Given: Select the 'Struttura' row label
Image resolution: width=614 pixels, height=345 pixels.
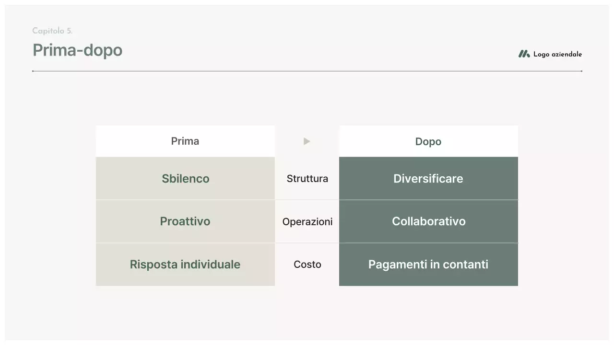Looking at the screenshot, I should pyautogui.click(x=307, y=178).
